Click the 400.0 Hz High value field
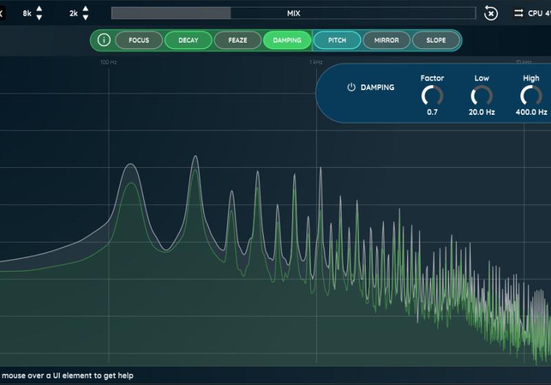Viewport: 551px width, 385px height. pos(531,112)
